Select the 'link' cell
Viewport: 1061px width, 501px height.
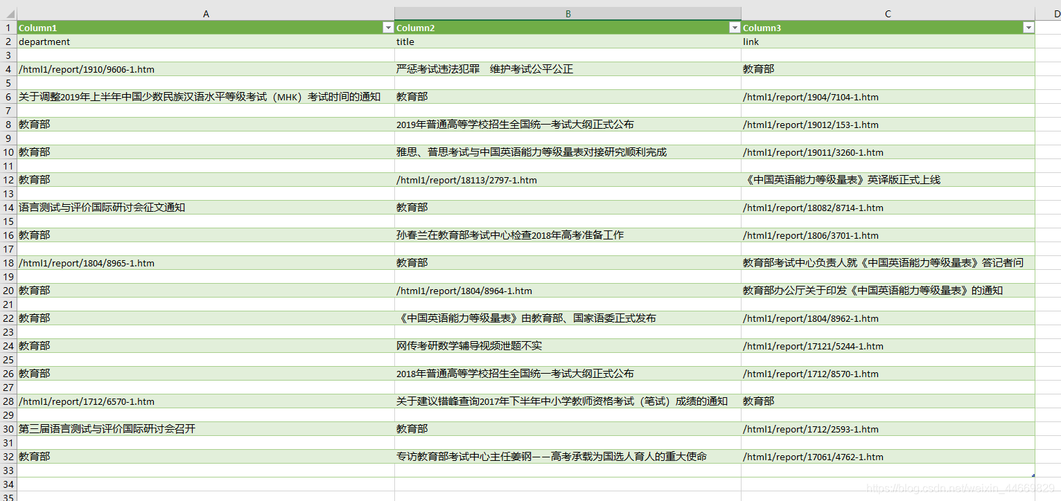pyautogui.click(x=888, y=42)
